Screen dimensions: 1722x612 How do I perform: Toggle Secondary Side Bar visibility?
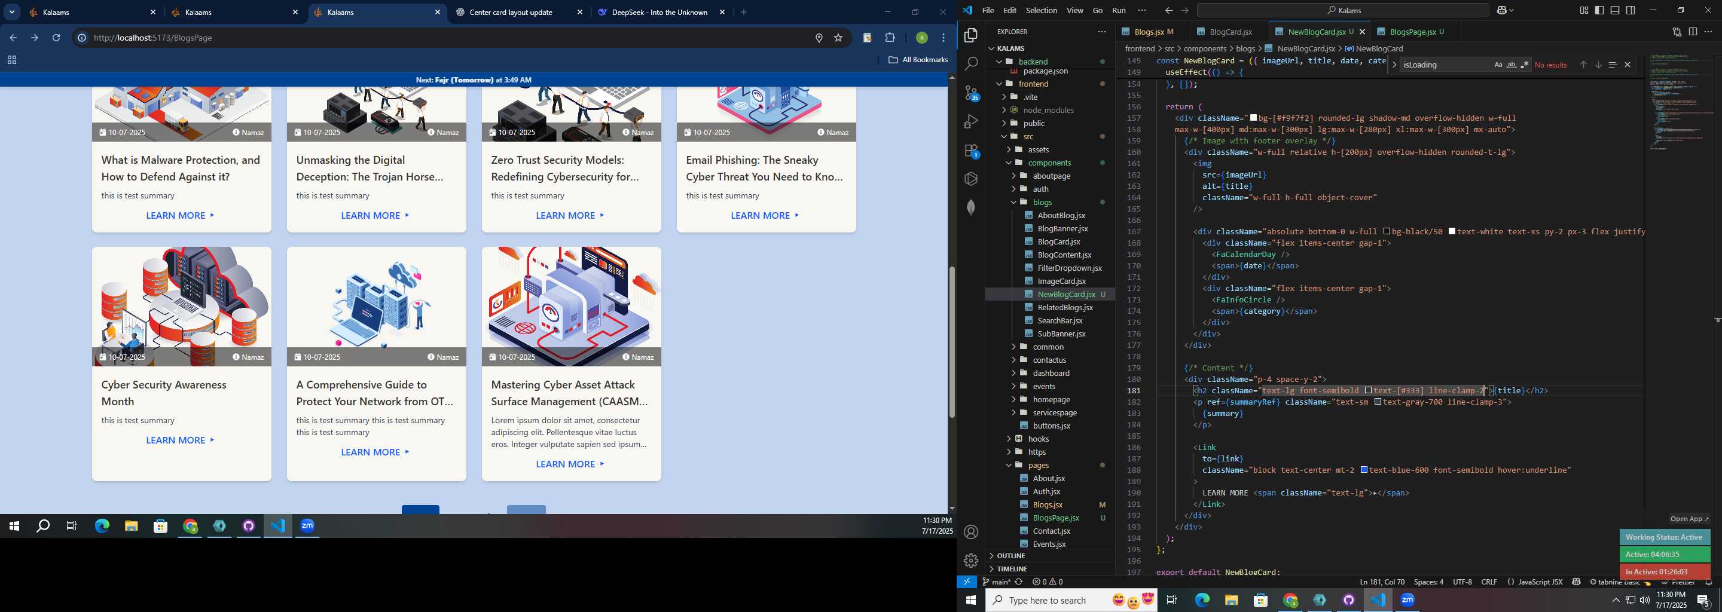1631,10
